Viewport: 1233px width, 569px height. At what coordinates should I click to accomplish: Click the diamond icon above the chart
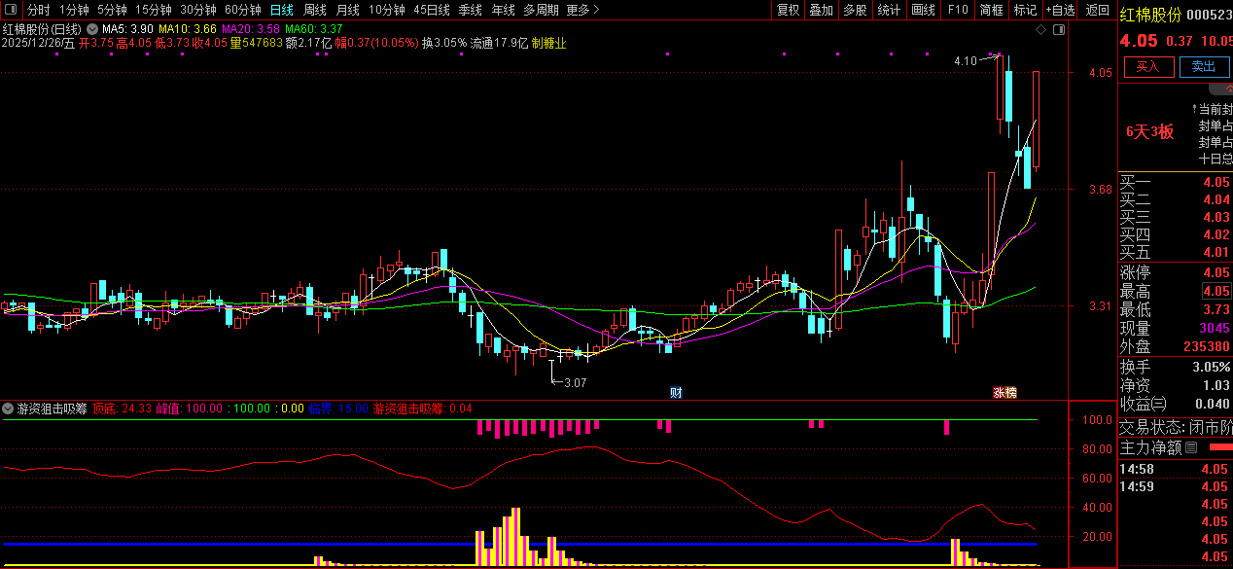point(1041,30)
